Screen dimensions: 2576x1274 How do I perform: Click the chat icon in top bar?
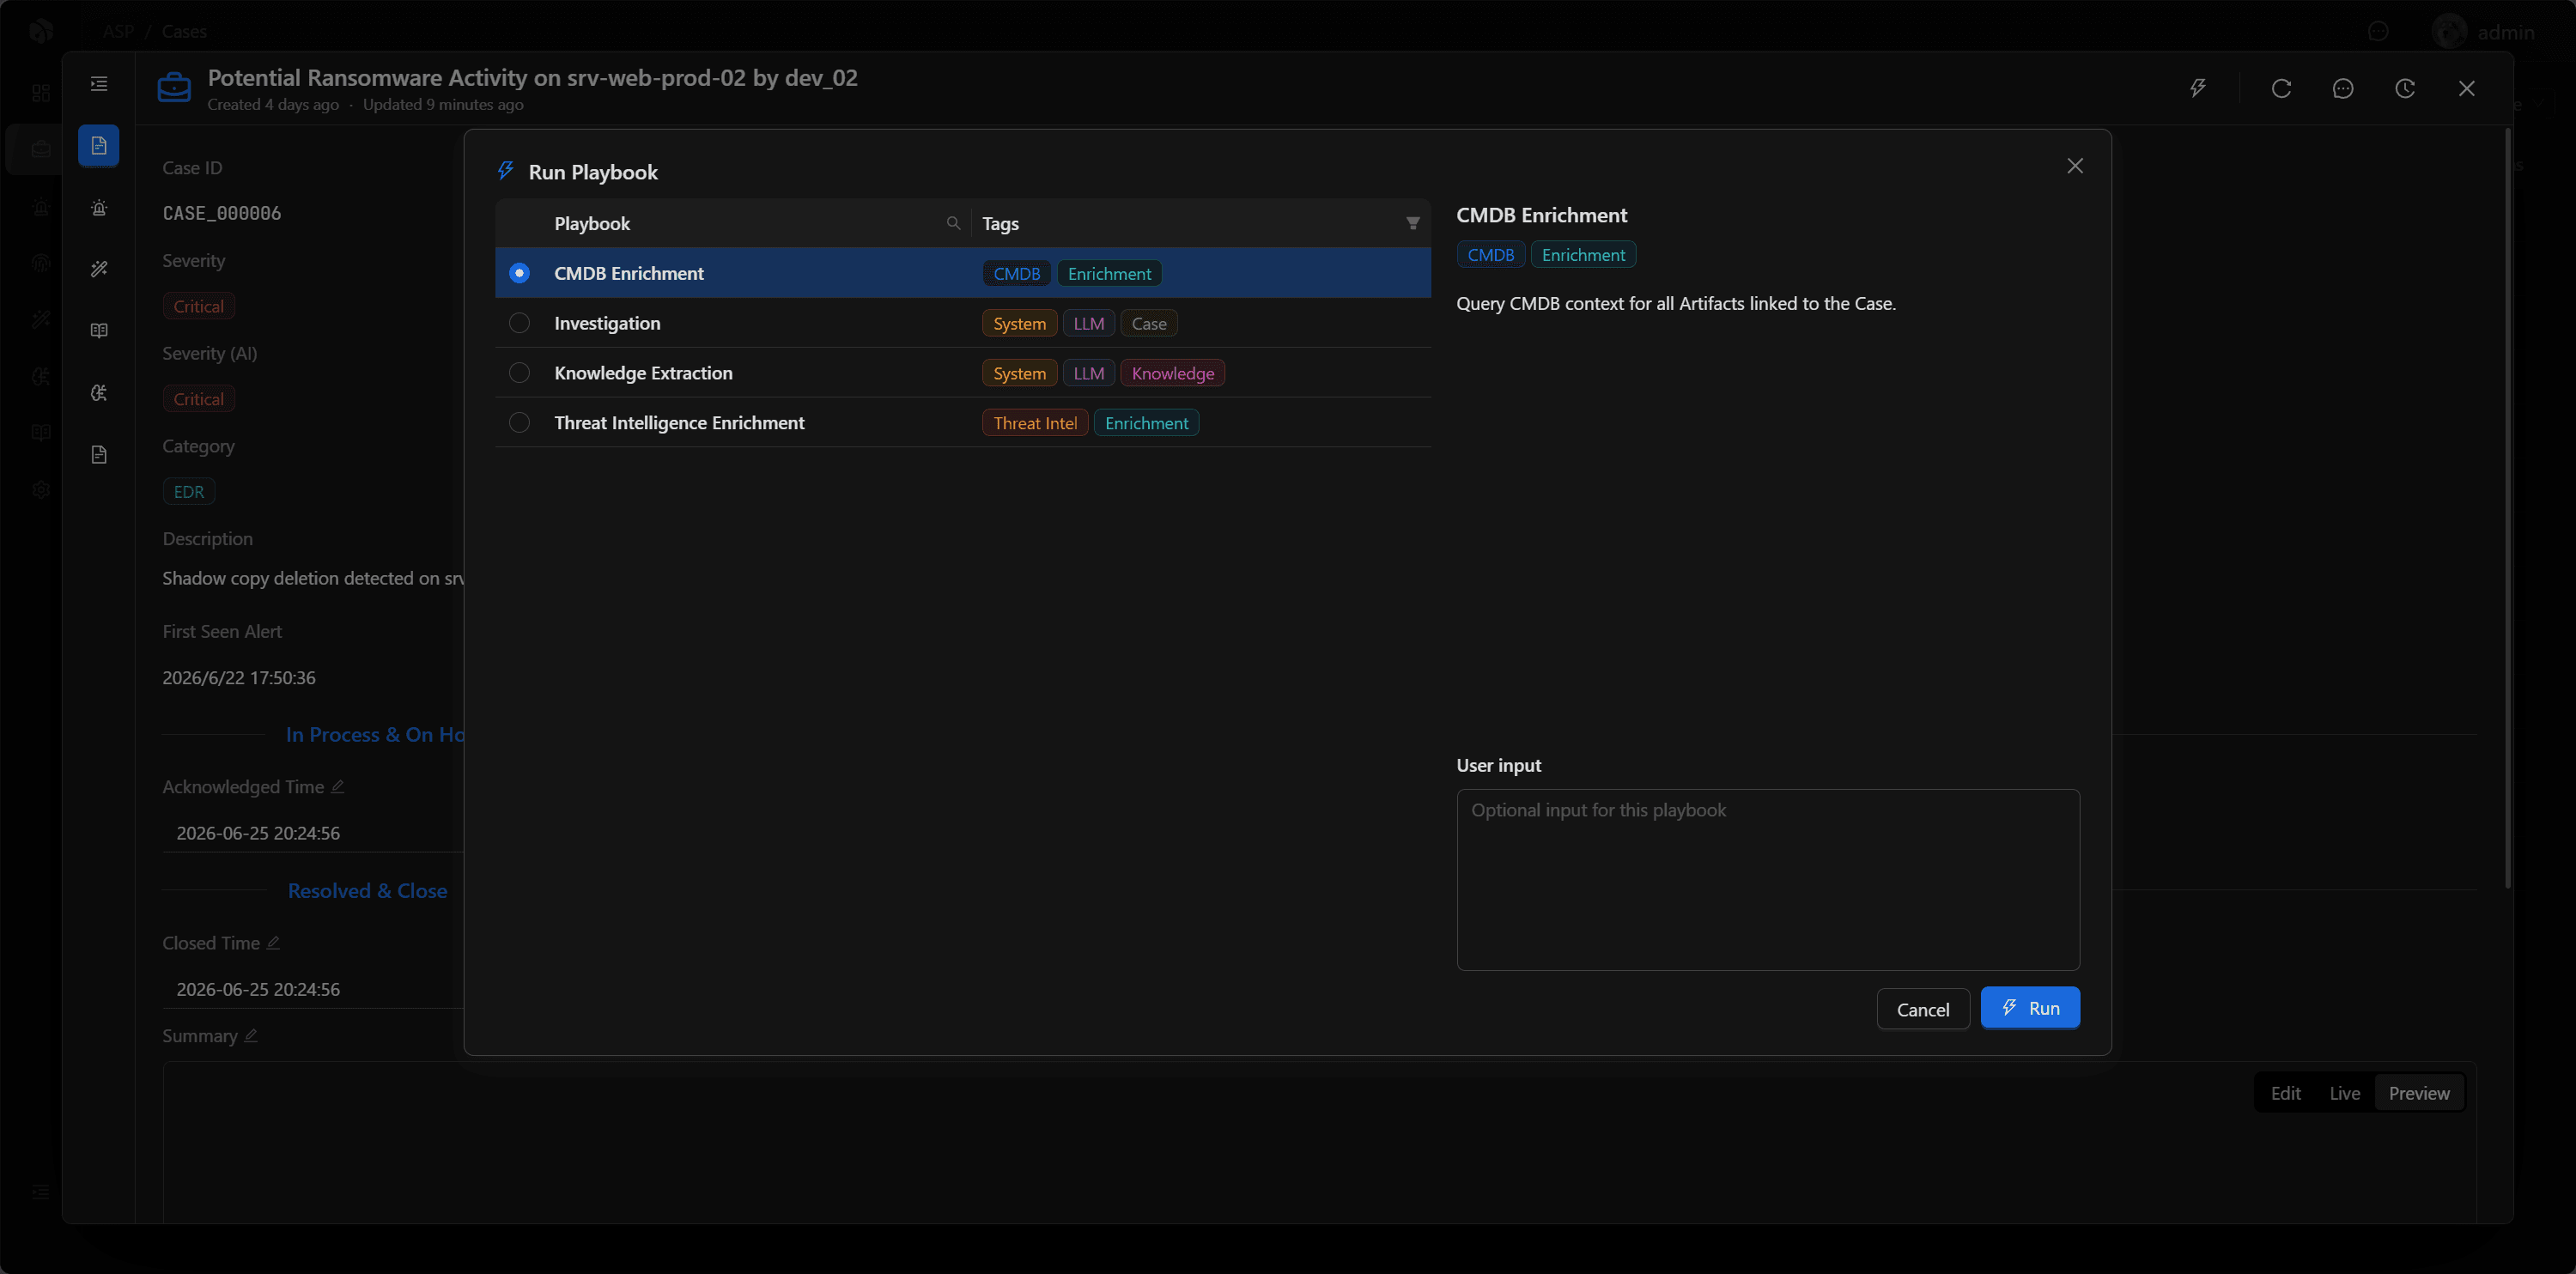pyautogui.click(x=2378, y=32)
